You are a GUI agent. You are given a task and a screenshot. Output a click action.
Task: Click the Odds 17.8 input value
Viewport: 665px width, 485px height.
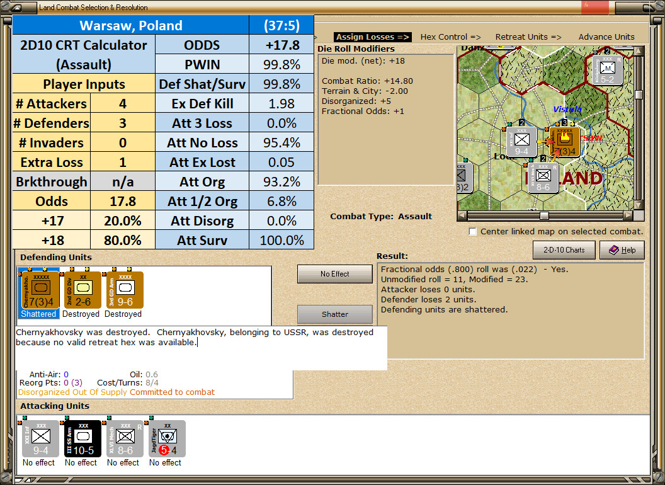pos(123,201)
